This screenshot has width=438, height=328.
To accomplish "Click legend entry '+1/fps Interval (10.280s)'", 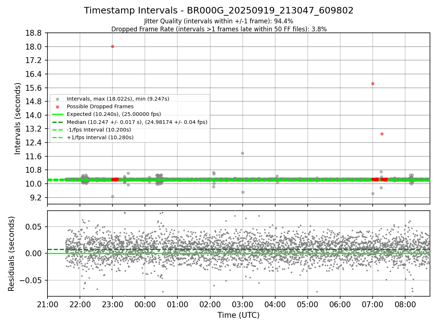I will [x=100, y=137].
